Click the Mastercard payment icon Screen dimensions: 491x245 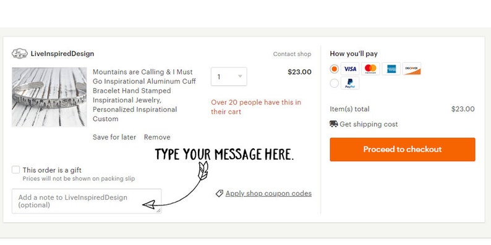[x=370, y=69]
